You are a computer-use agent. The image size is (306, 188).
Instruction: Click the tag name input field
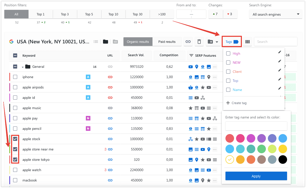click(256, 126)
